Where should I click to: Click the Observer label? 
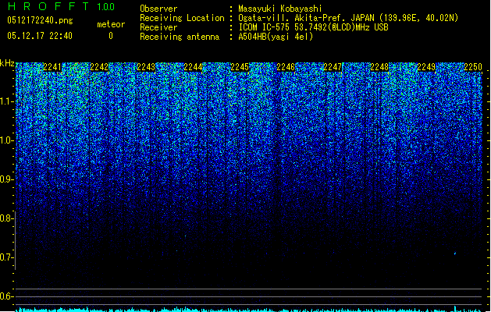158,9
